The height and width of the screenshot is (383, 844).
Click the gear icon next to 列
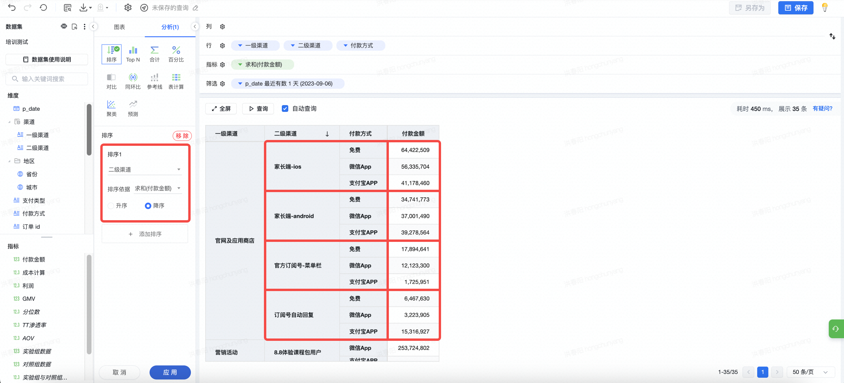(223, 26)
